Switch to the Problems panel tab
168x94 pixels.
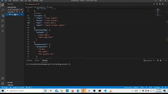click(x=29, y=60)
